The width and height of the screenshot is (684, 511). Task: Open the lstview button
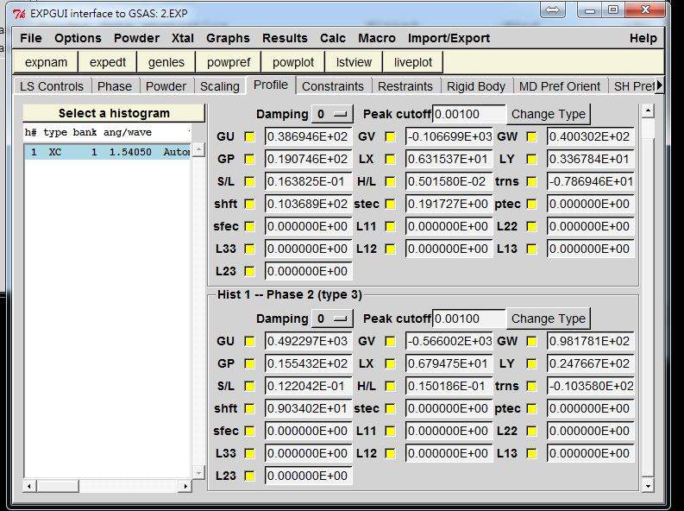[354, 62]
